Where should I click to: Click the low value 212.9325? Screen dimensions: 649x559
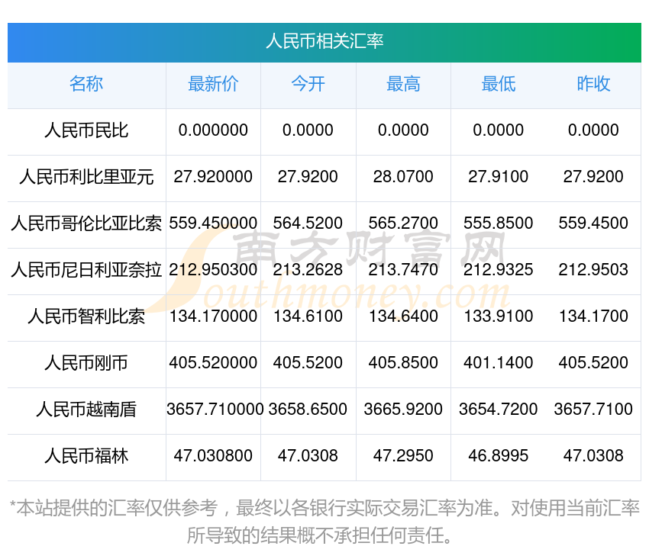[x=499, y=270]
